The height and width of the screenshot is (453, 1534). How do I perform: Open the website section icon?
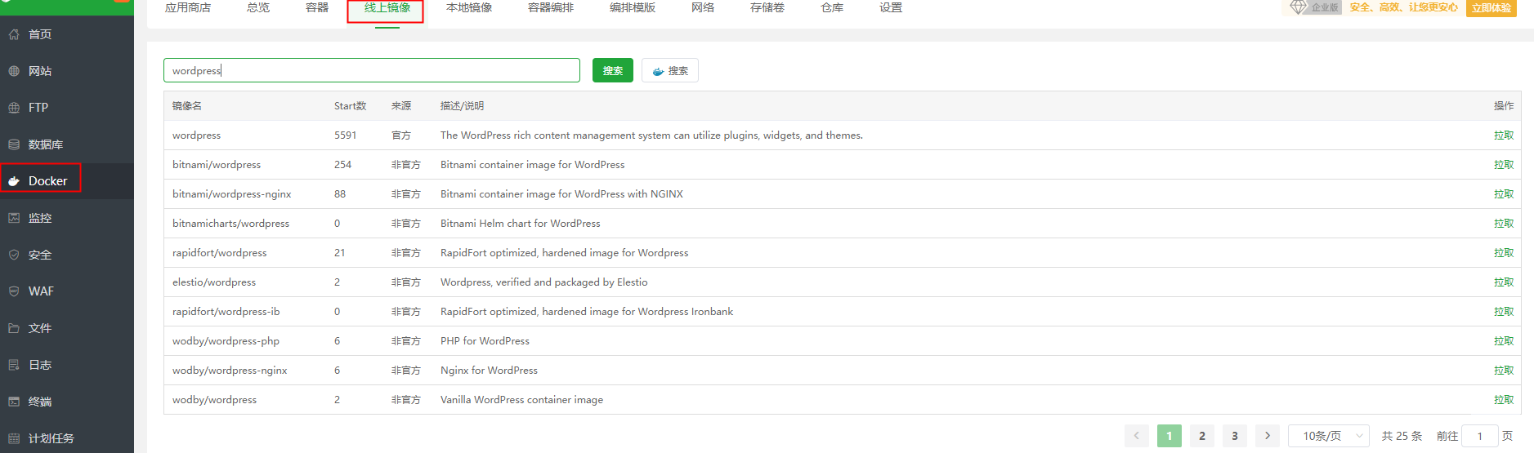[x=14, y=71]
